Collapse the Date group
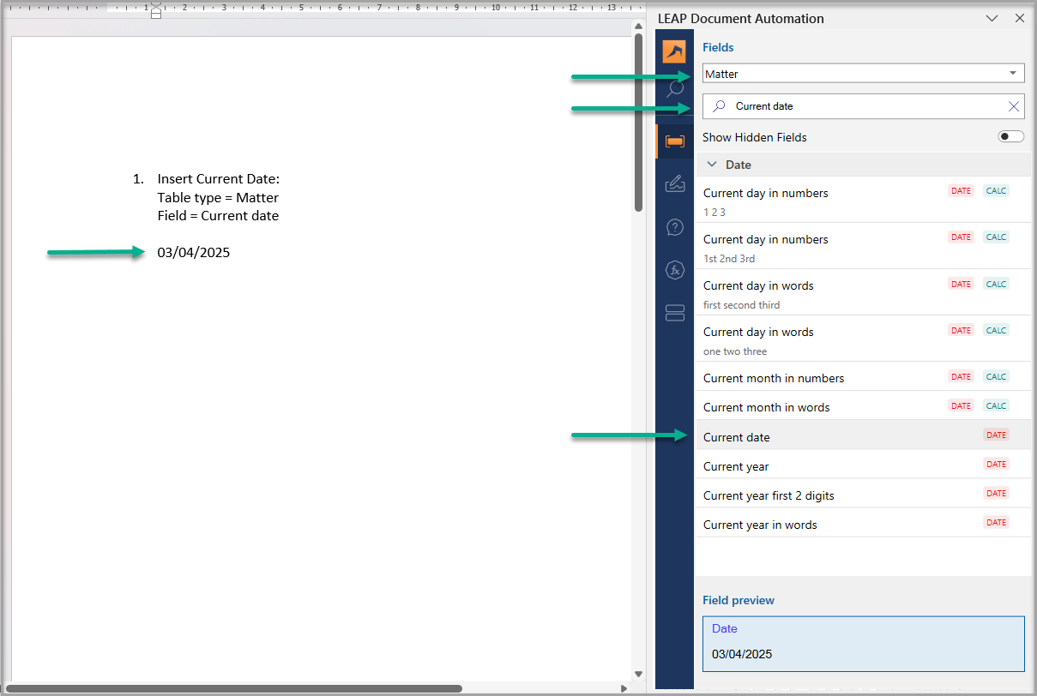This screenshot has height=696, width=1037. (712, 165)
